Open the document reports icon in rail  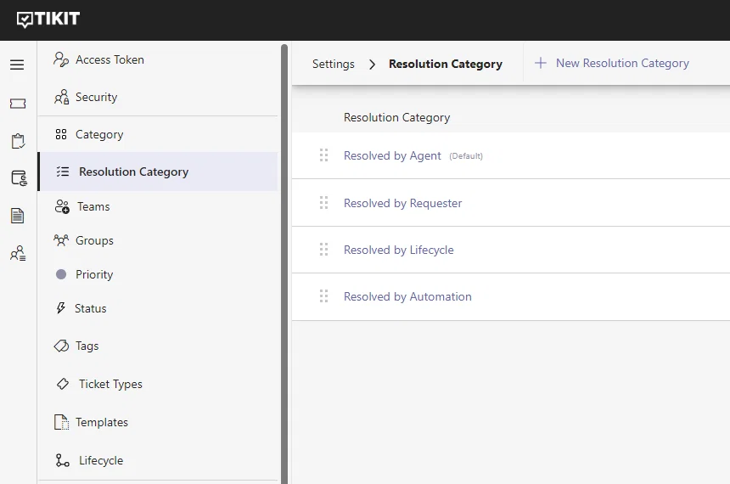point(17,215)
